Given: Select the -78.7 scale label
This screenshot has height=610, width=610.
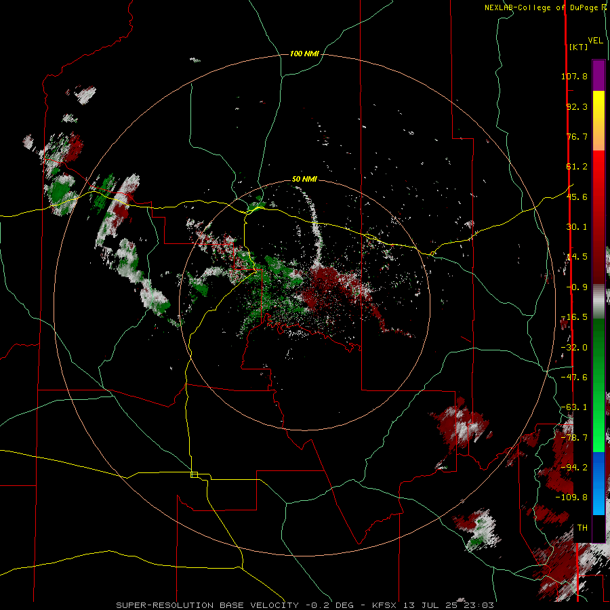Looking at the screenshot, I should point(574,438).
